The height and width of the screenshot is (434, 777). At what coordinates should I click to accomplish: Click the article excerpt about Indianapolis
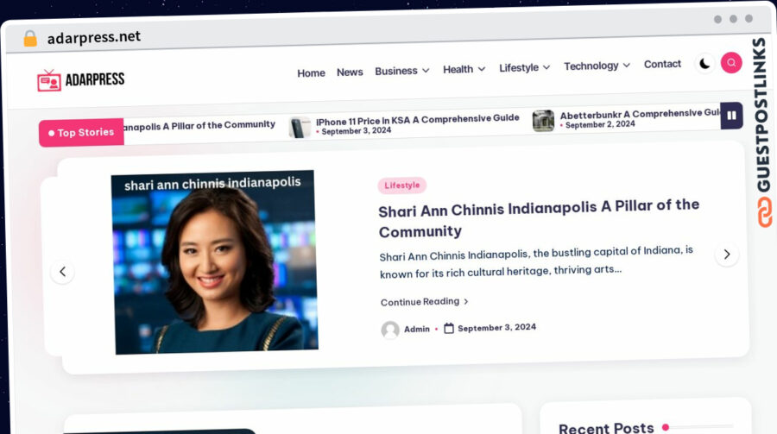(536, 262)
